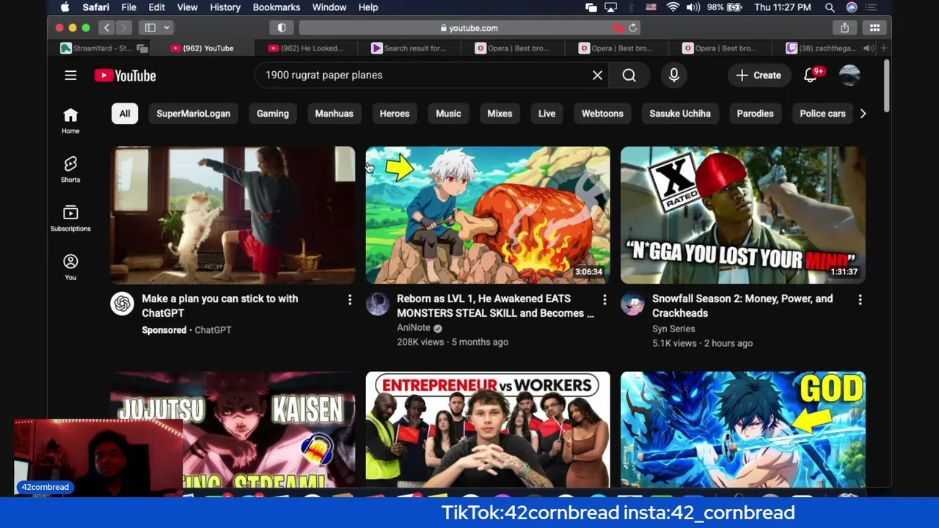Open options menu for Reborn as LVL 1 video

[604, 299]
